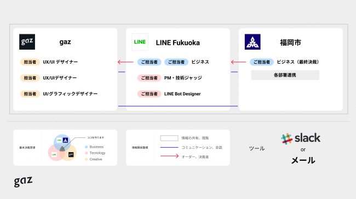Click orange 担当者 tag beside UX/UI デザイナー
This screenshot has height=199, width=356.
click(x=30, y=62)
